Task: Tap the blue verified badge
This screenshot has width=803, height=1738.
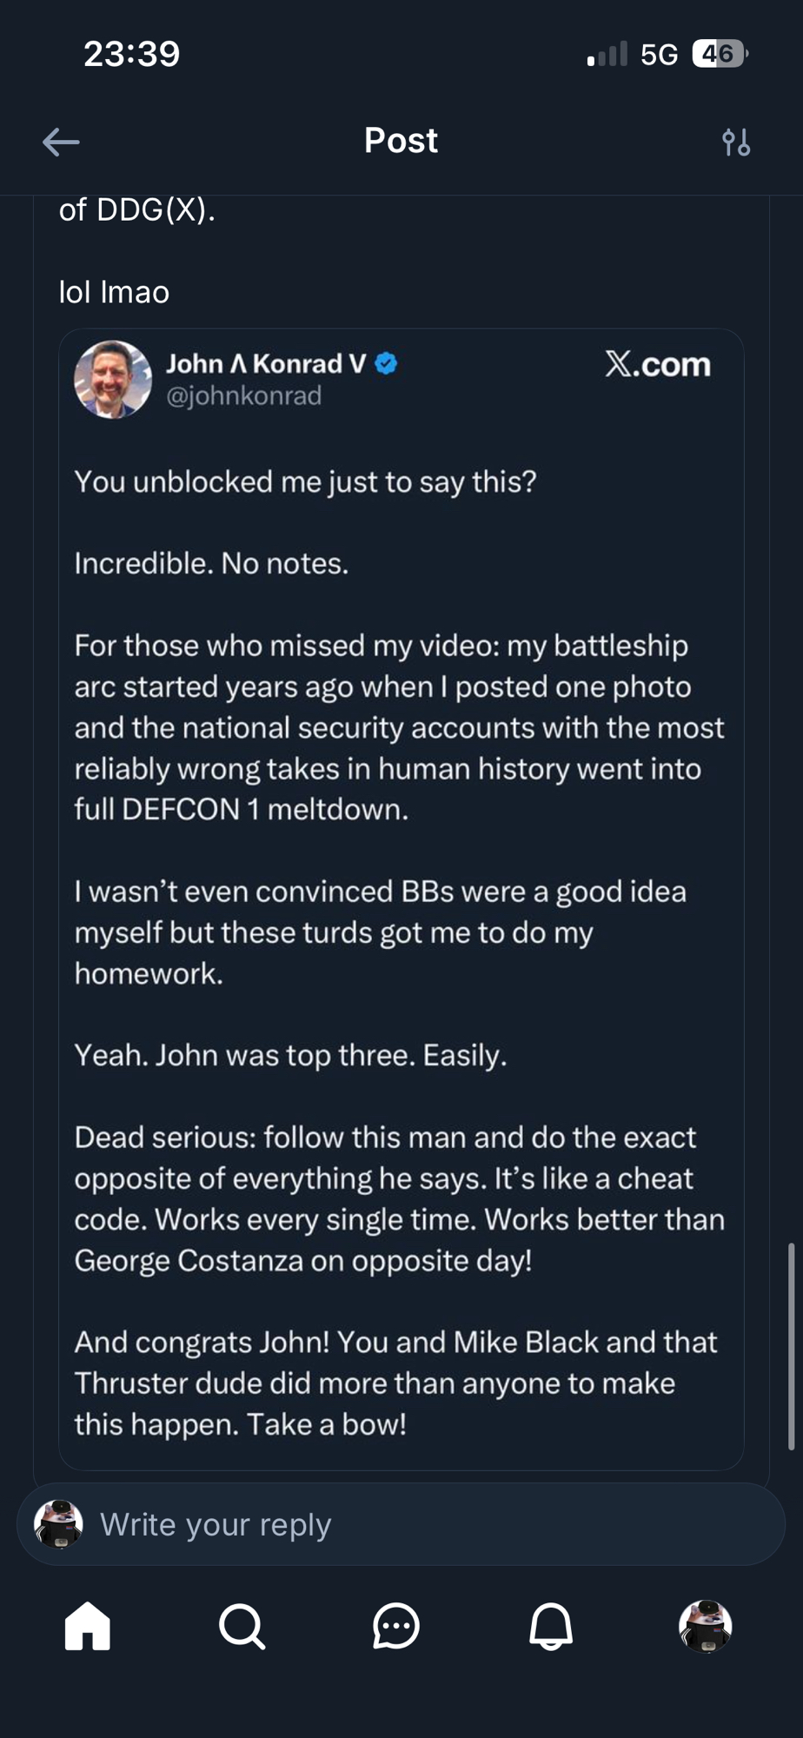Action: [386, 363]
